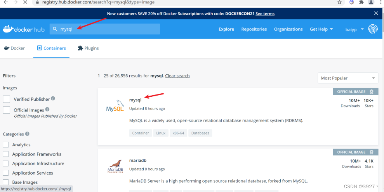
Task: Open the Chrome profile avatar
Action: (371, 2)
